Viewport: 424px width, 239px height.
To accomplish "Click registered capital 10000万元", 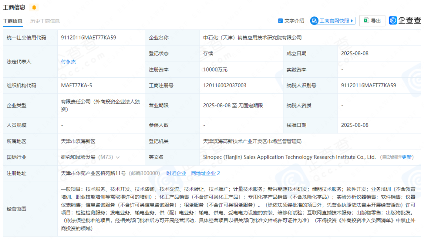I will point(215,70).
